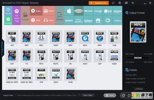Image resolution: width=154 pixels, height=100 pixels.
Task: Select WMV as output format
Action: coord(56,37)
